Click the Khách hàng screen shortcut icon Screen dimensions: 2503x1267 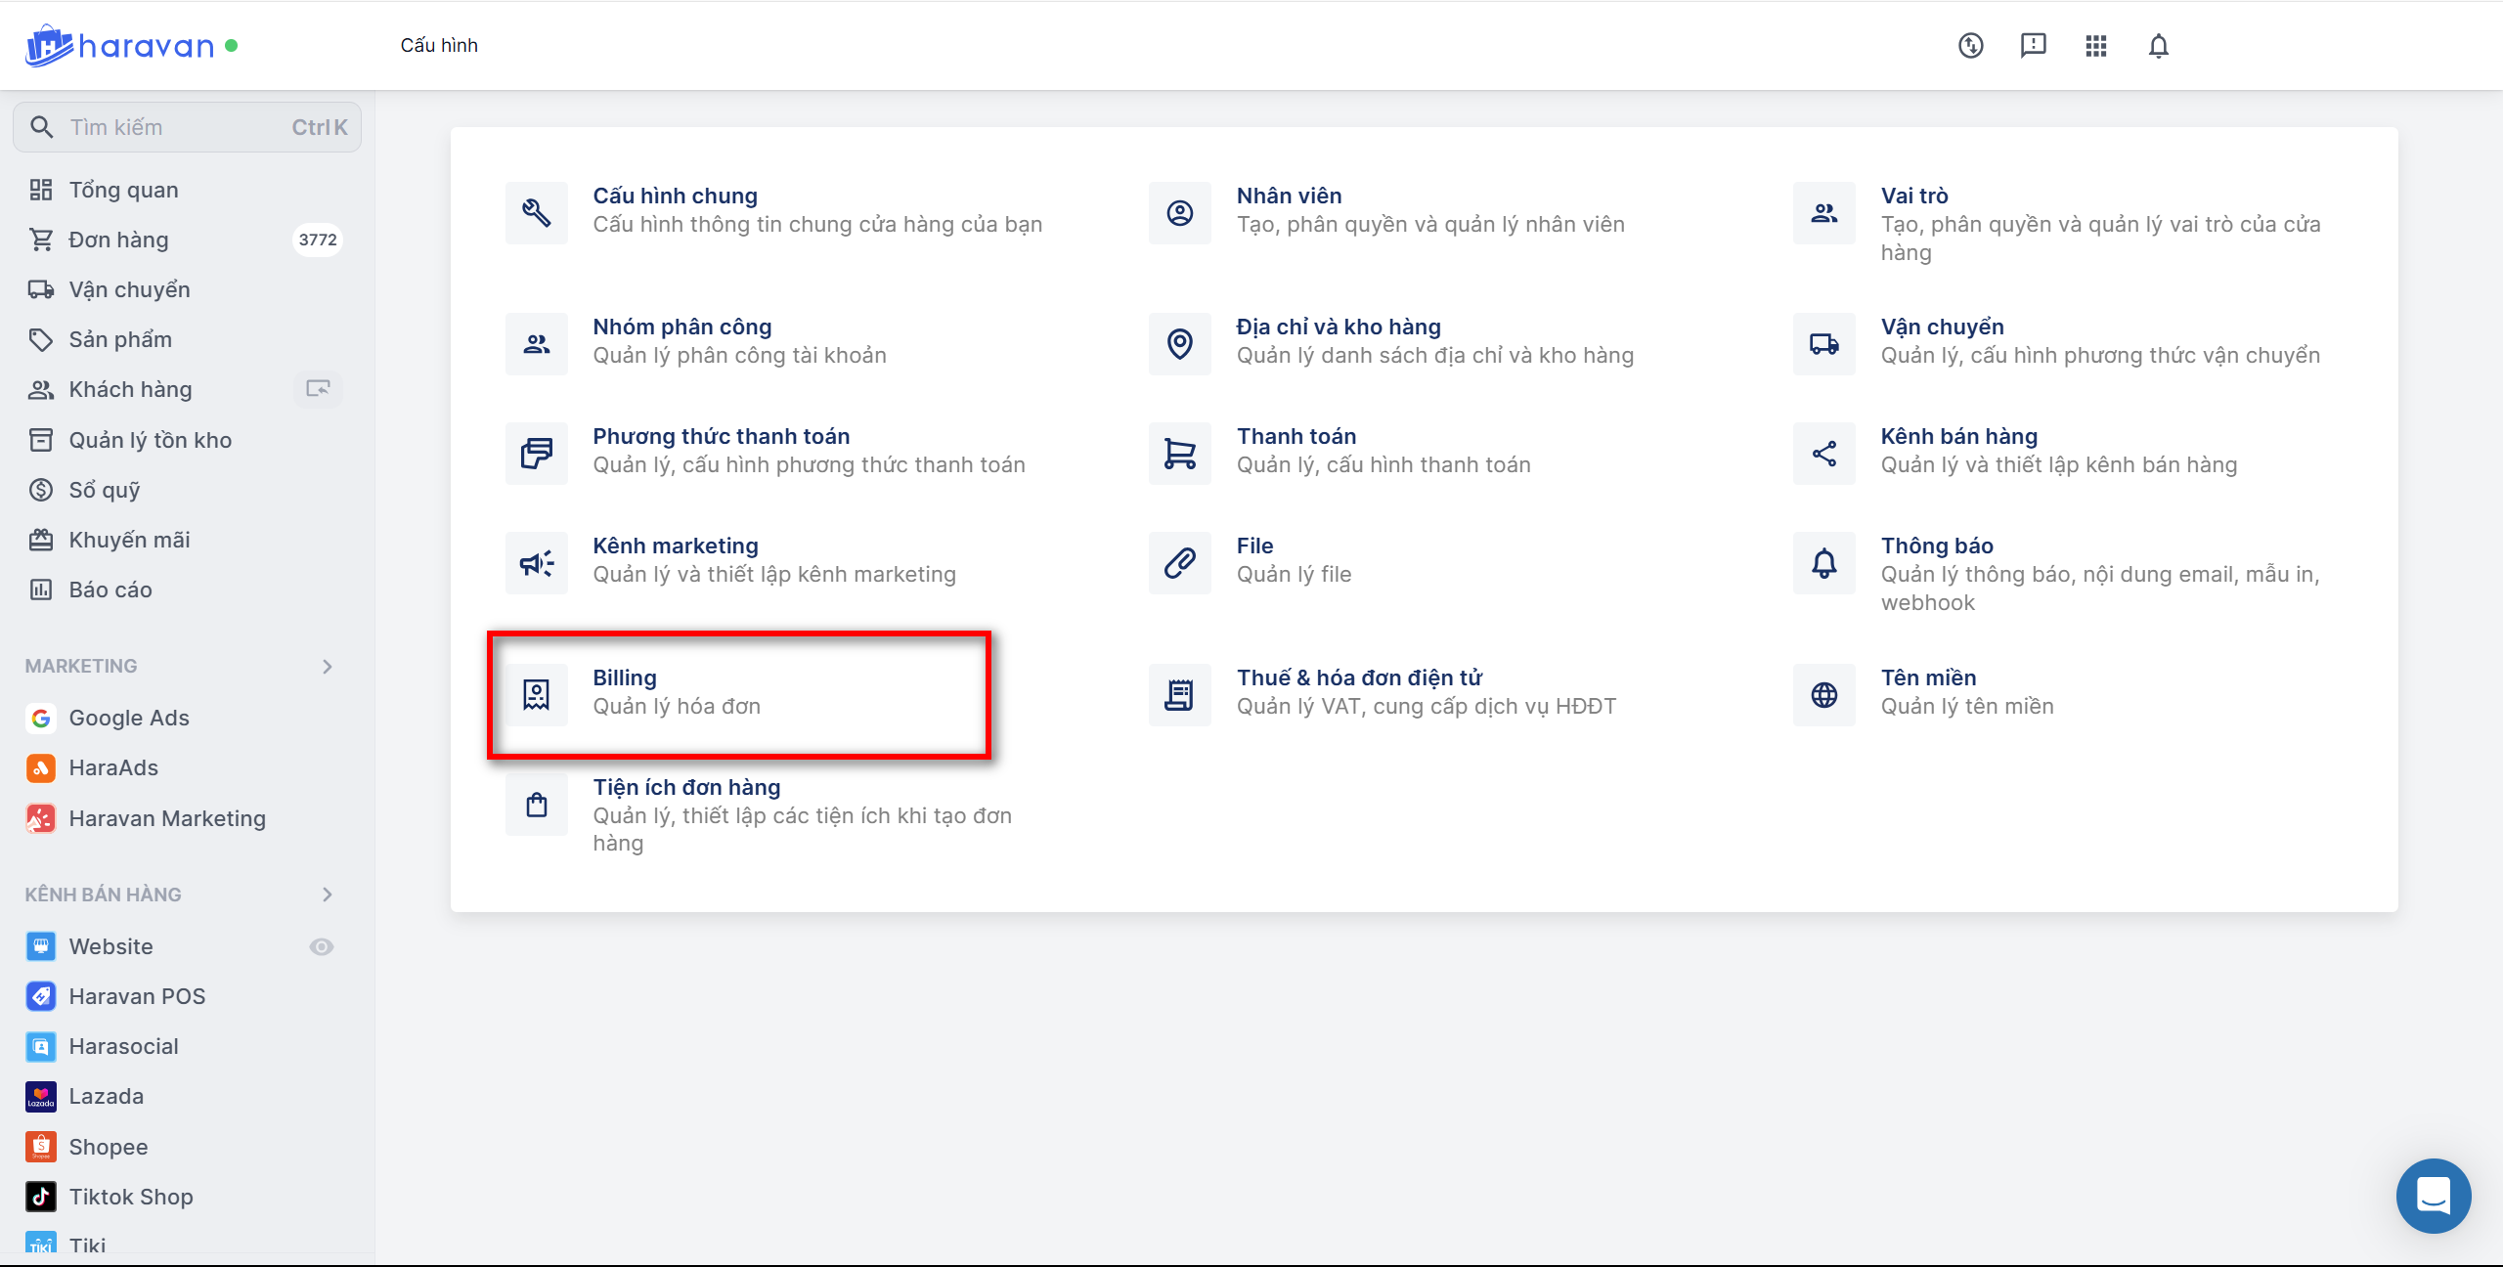(x=318, y=389)
